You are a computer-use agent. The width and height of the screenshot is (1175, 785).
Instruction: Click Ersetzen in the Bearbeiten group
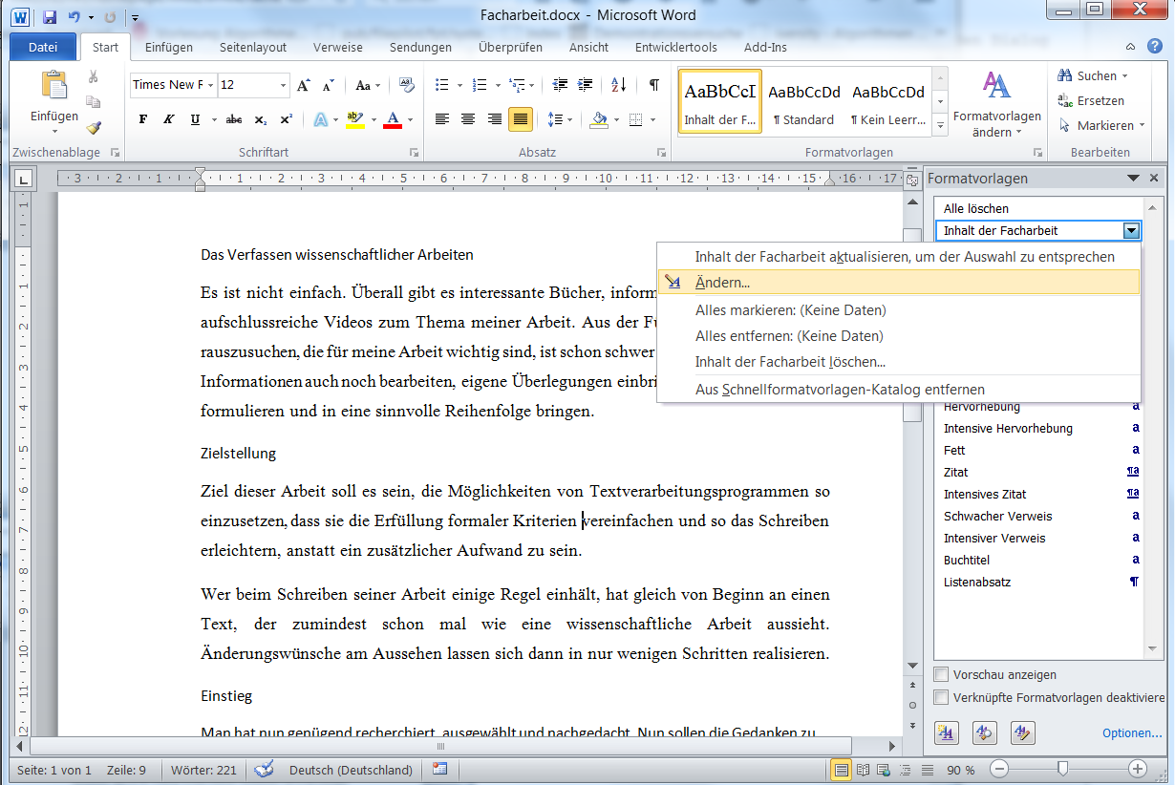click(1092, 100)
